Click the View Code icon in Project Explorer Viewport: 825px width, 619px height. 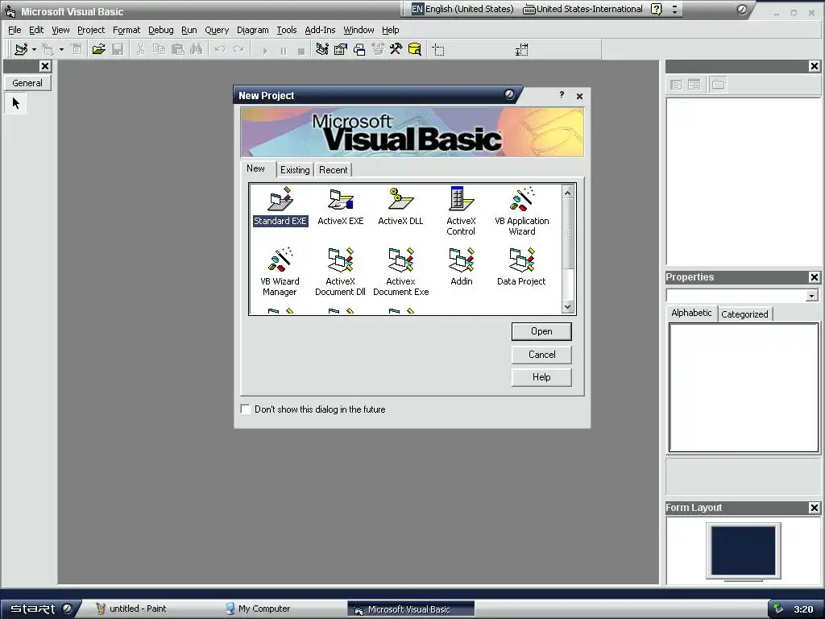click(x=676, y=84)
